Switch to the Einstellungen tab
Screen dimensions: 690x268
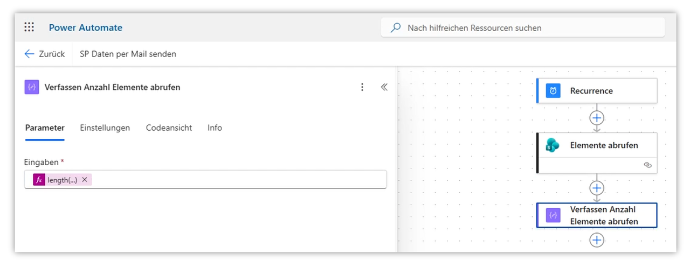click(105, 128)
